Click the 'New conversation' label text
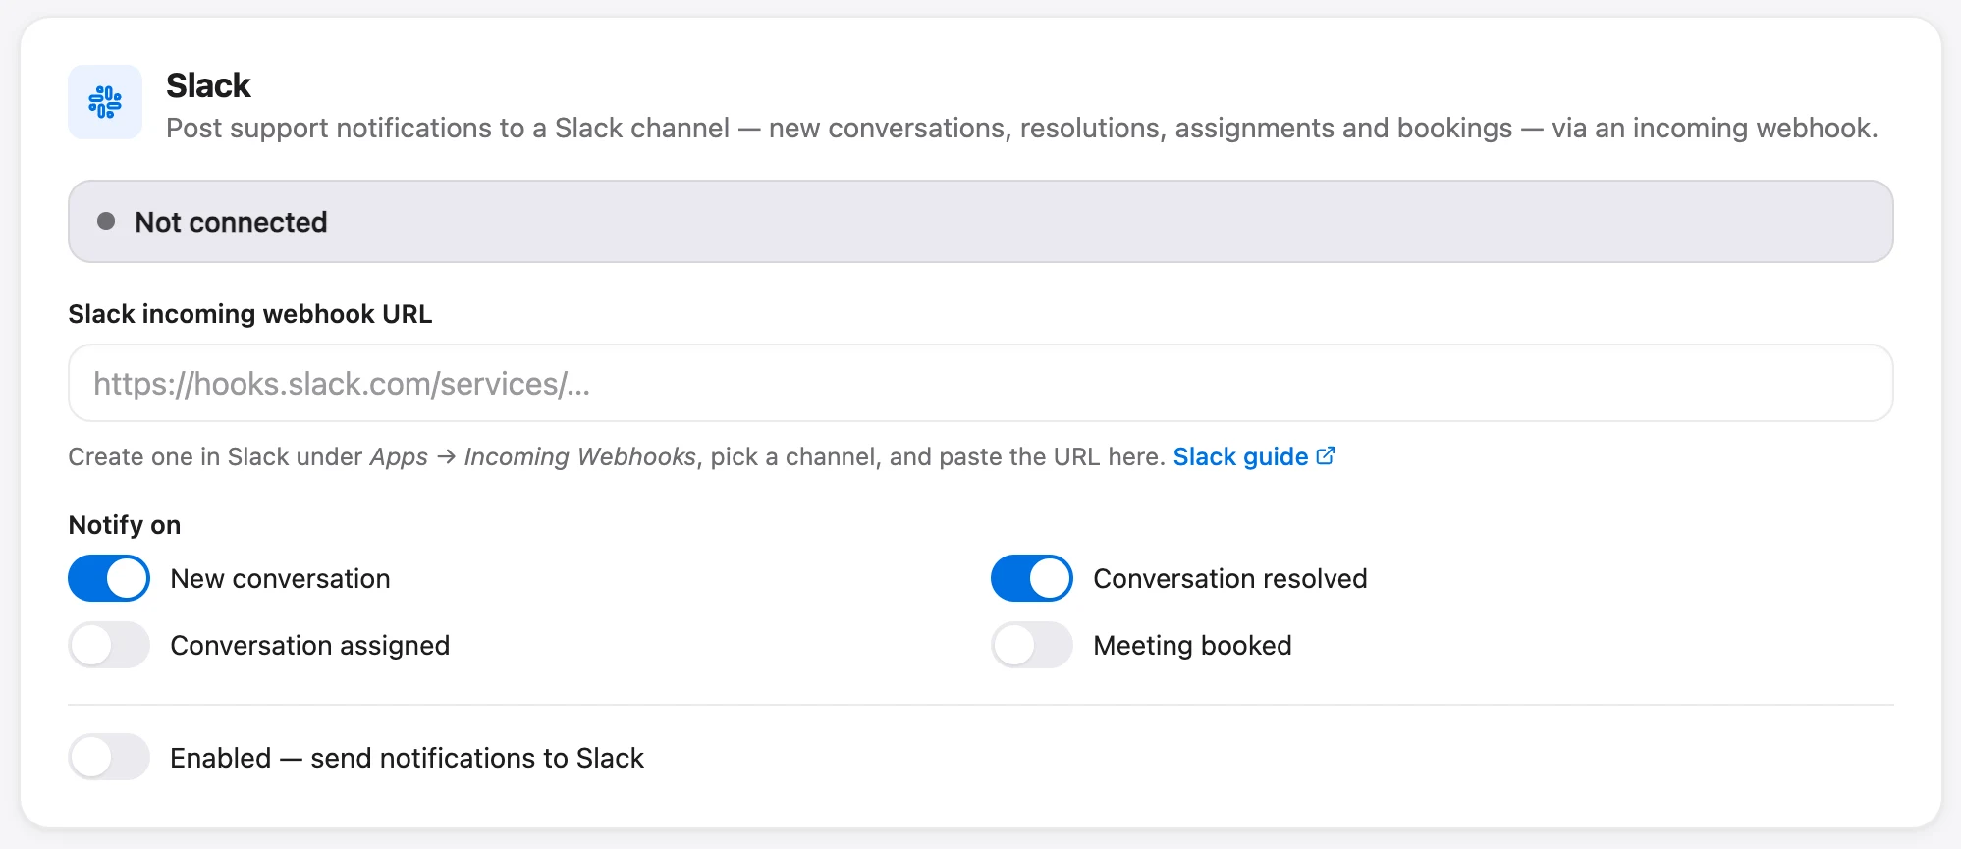 pos(281,578)
